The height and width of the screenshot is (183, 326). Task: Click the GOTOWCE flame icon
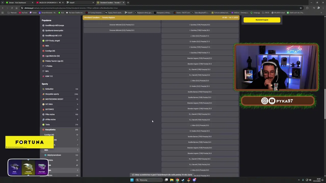[x=43, y=109]
